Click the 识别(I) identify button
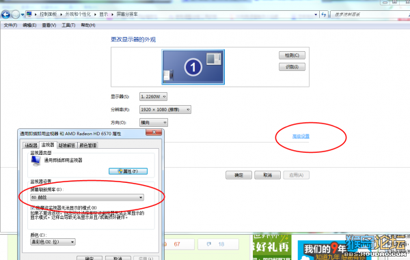The height and width of the screenshot is (260, 410). [292, 67]
